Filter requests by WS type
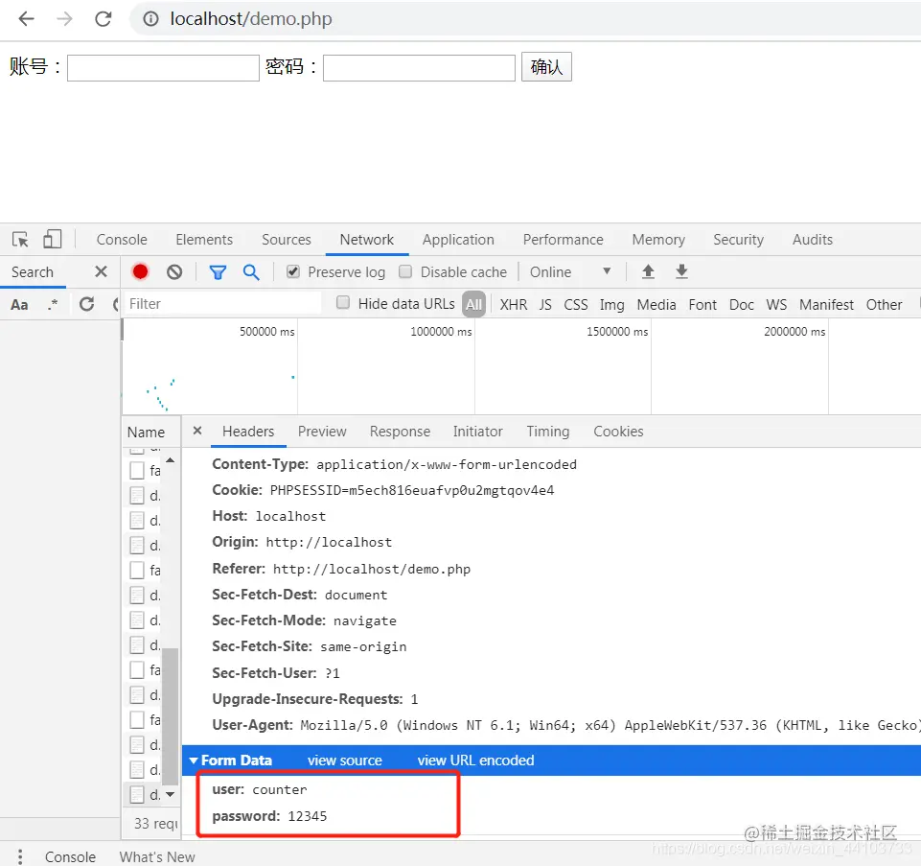 776,305
